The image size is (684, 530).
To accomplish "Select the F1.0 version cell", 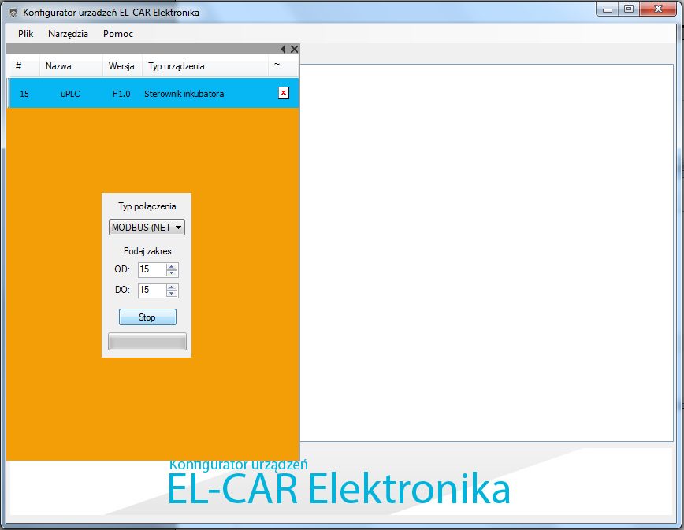I will click(121, 94).
